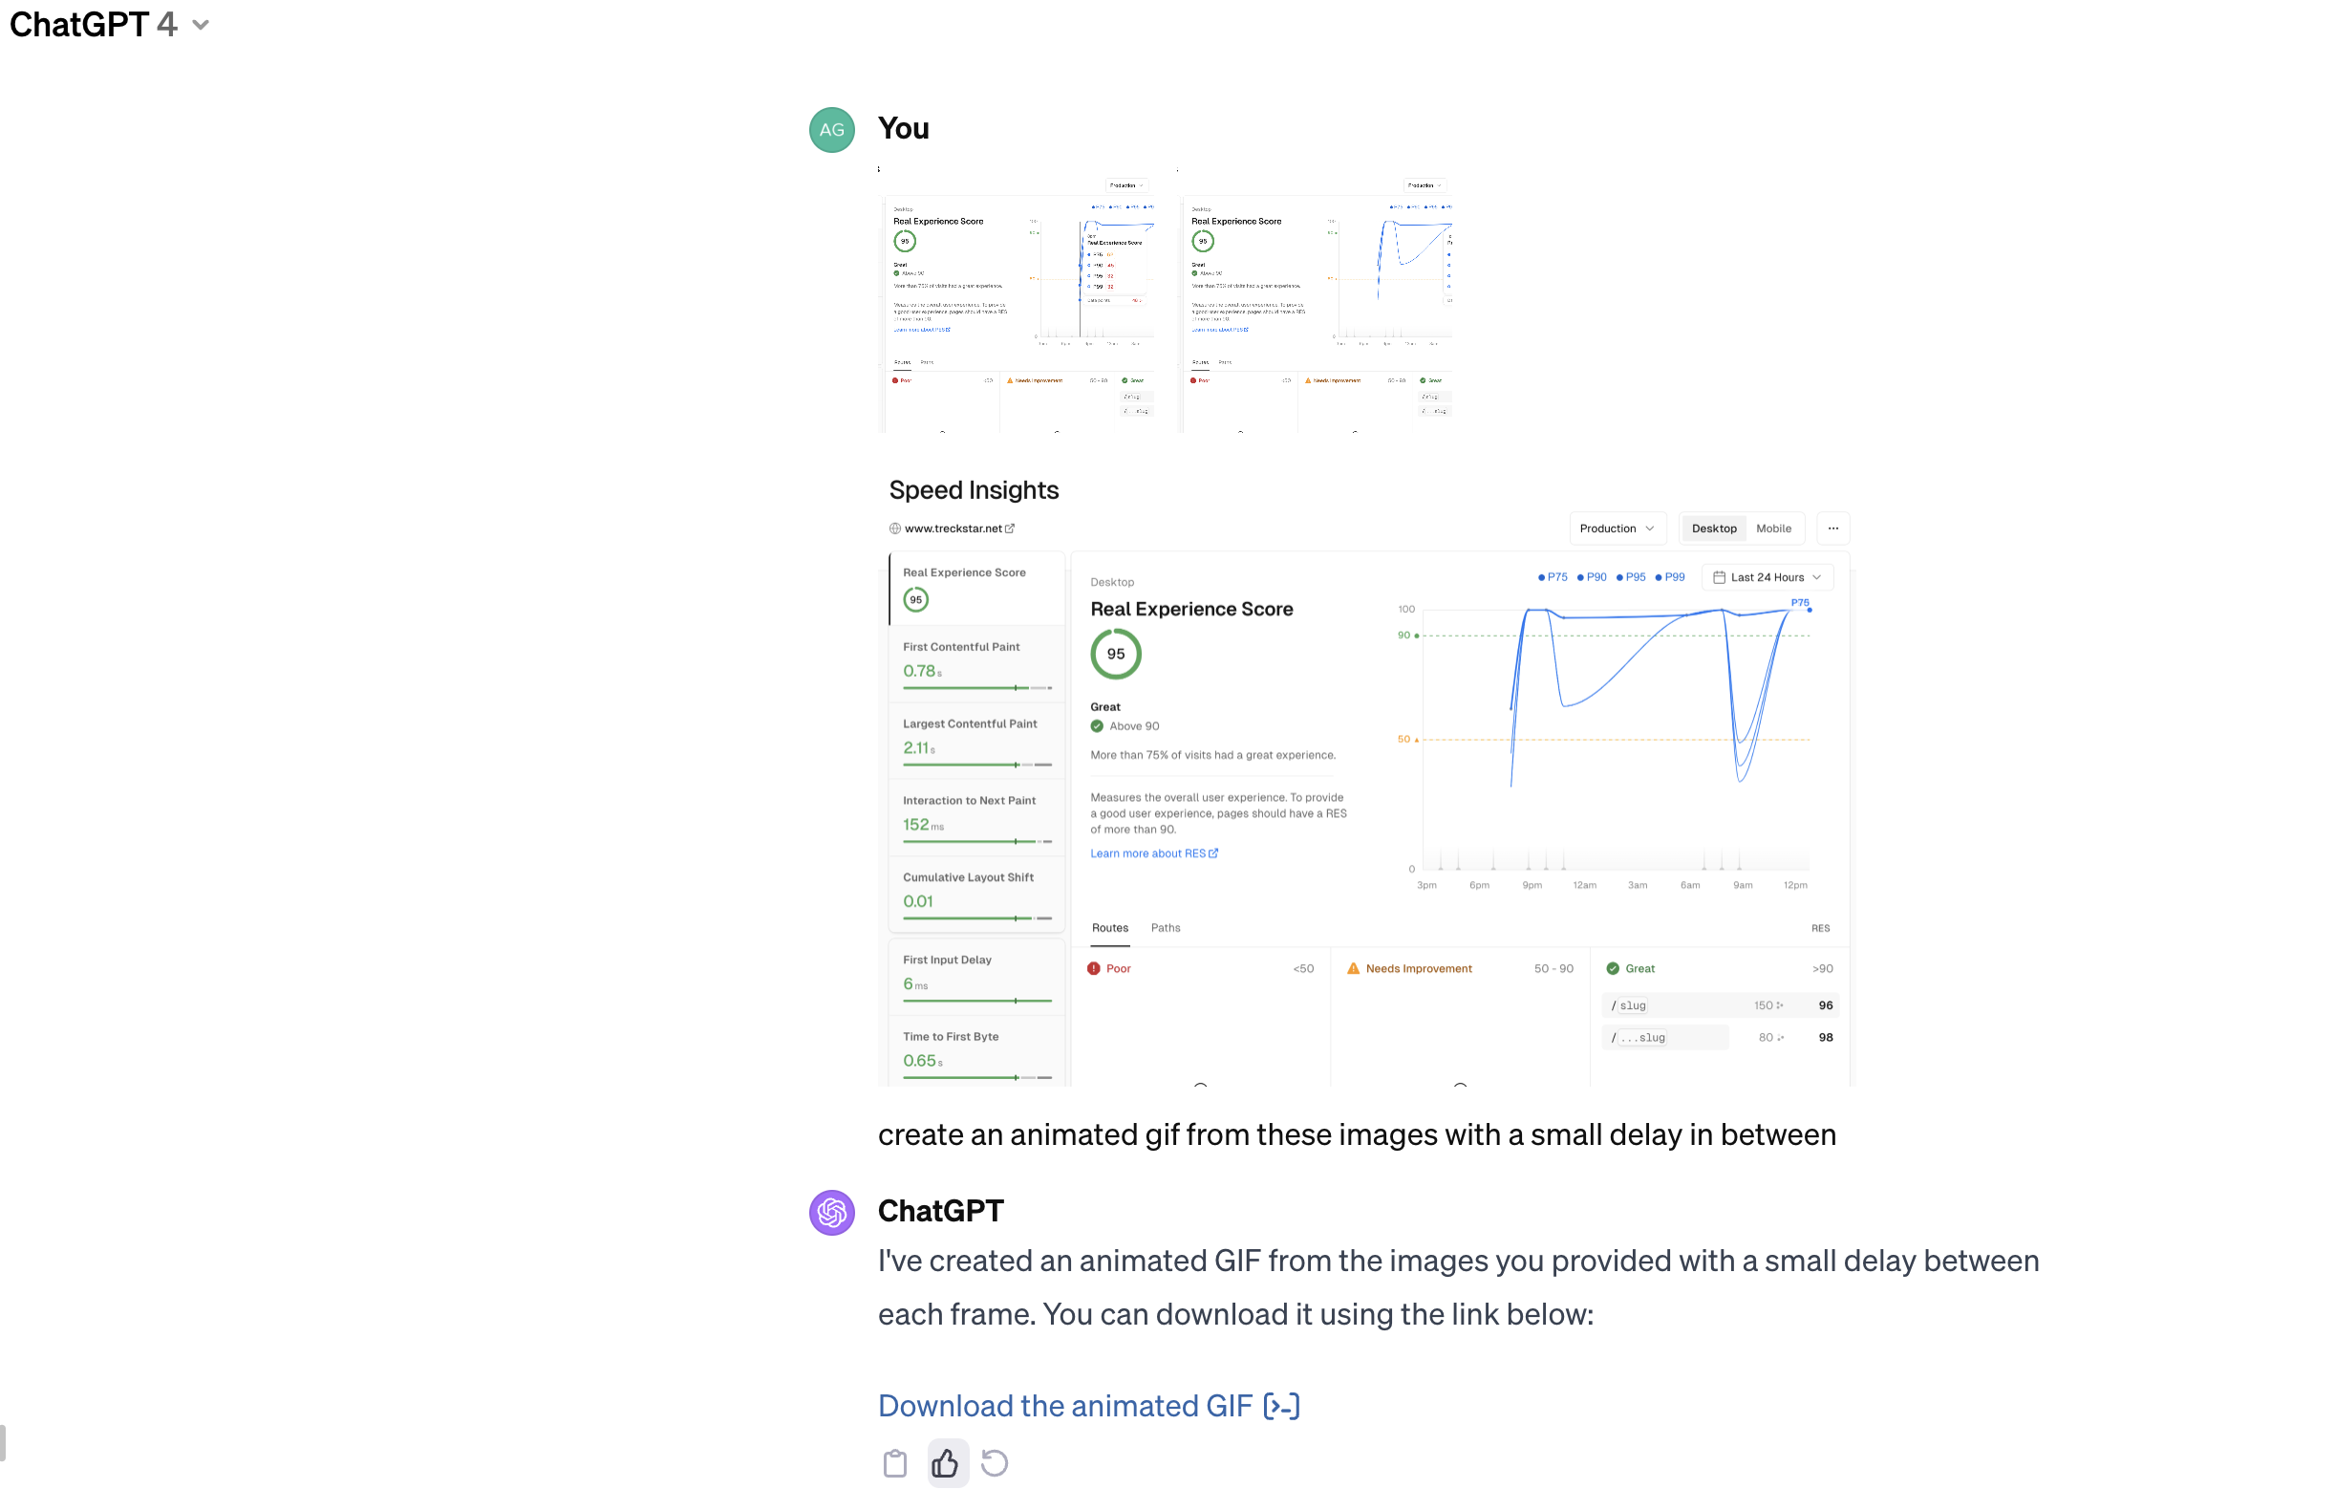Viewport: 2335px width, 1489px height.
Task: Click the three-dots more options icon
Action: [x=1832, y=529]
